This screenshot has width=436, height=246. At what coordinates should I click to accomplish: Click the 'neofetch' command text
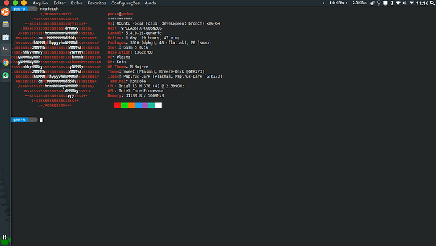(49, 9)
